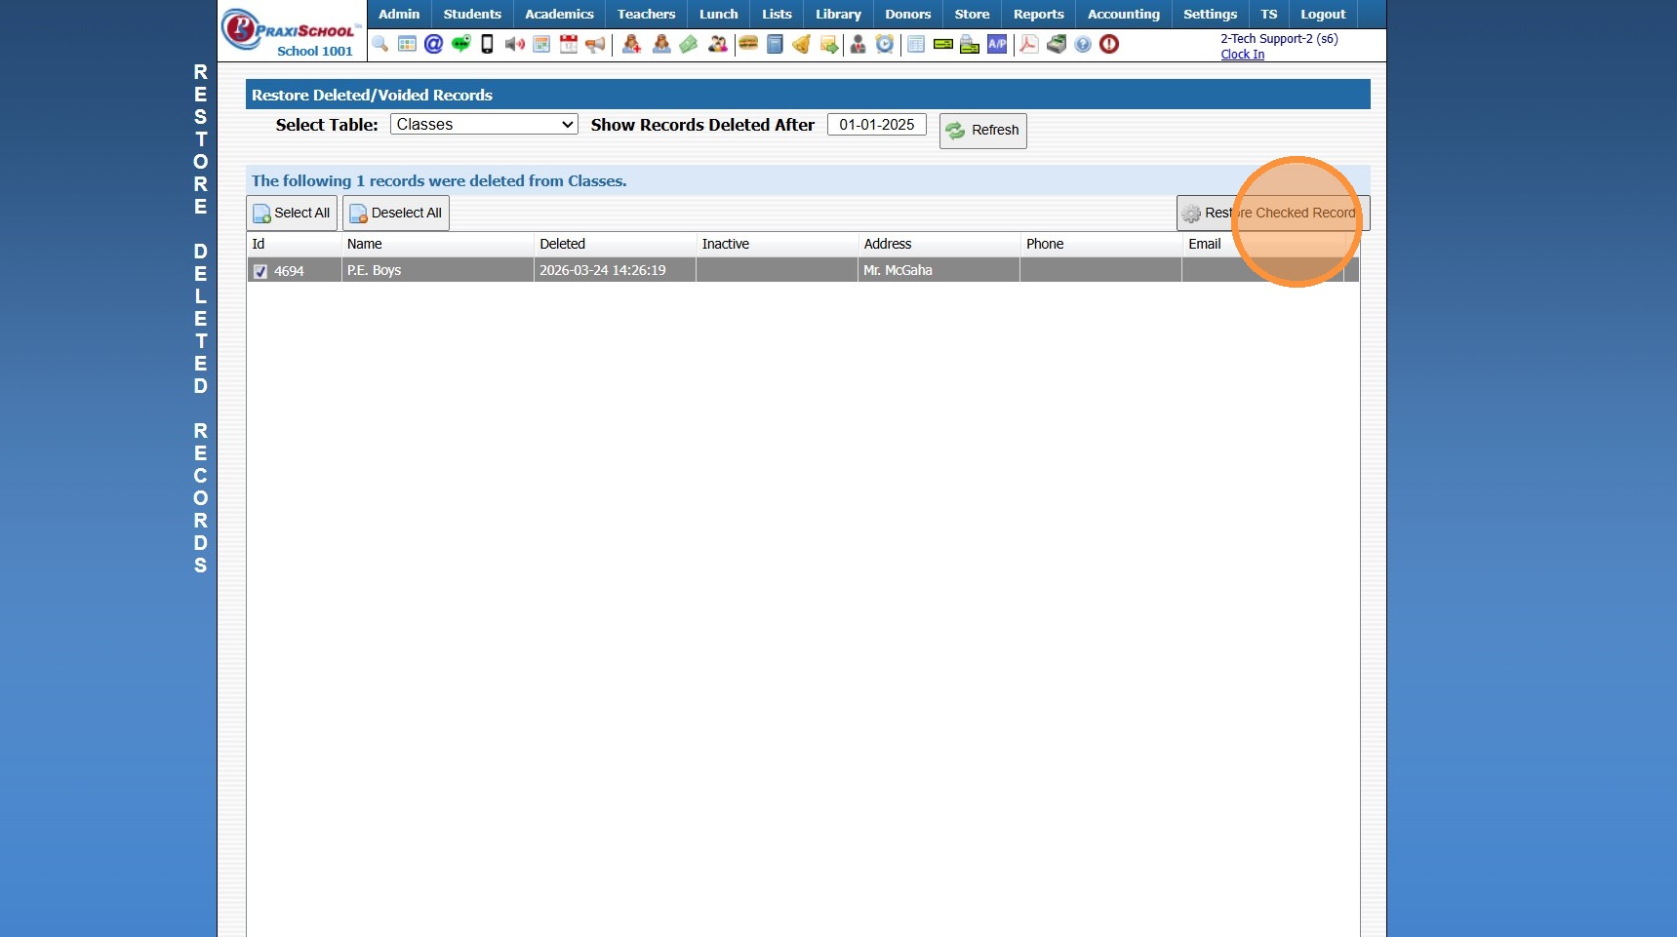This screenshot has height=937, width=1677.
Task: Click the PDF document icon
Action: point(1028,44)
